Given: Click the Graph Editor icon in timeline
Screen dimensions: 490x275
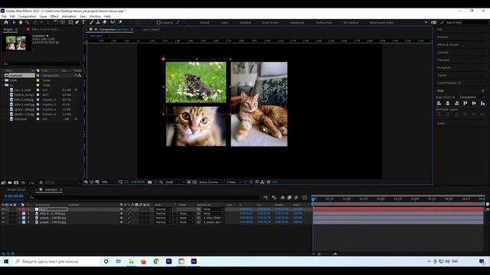Looking at the screenshot, I should [305, 198].
